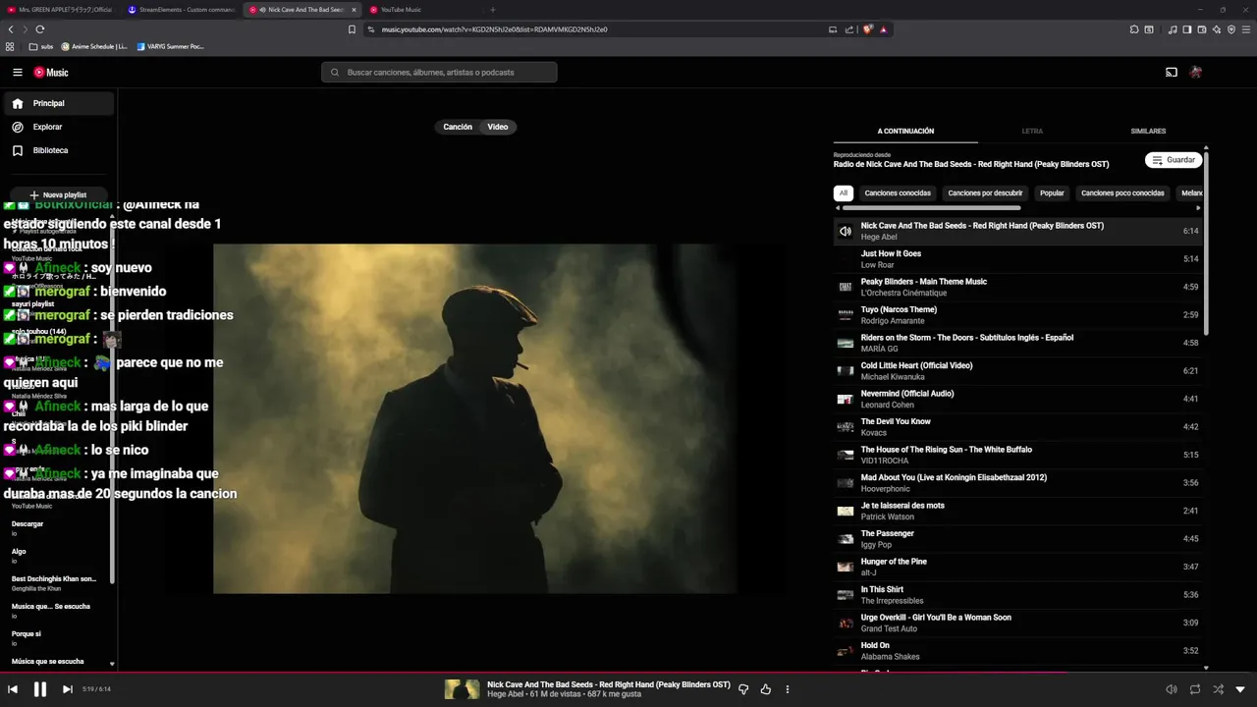
Task: Click the share page icon in address bar
Action: pos(849,29)
